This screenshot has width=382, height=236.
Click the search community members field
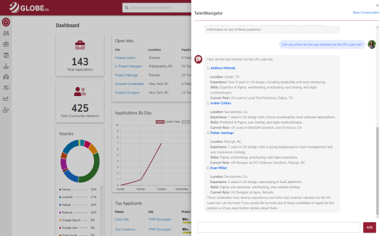[157, 8]
